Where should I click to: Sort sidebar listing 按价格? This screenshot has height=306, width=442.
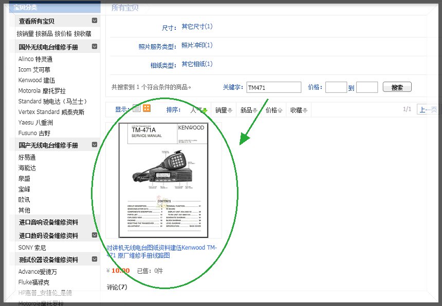coord(63,34)
